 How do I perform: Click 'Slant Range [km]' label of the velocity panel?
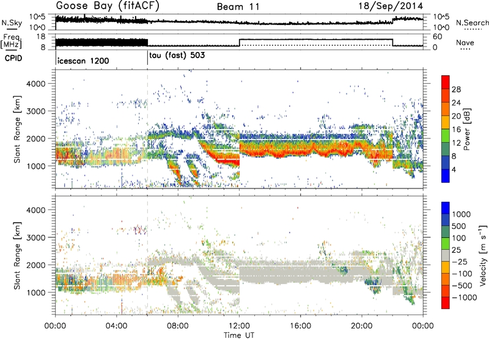(x=17, y=255)
